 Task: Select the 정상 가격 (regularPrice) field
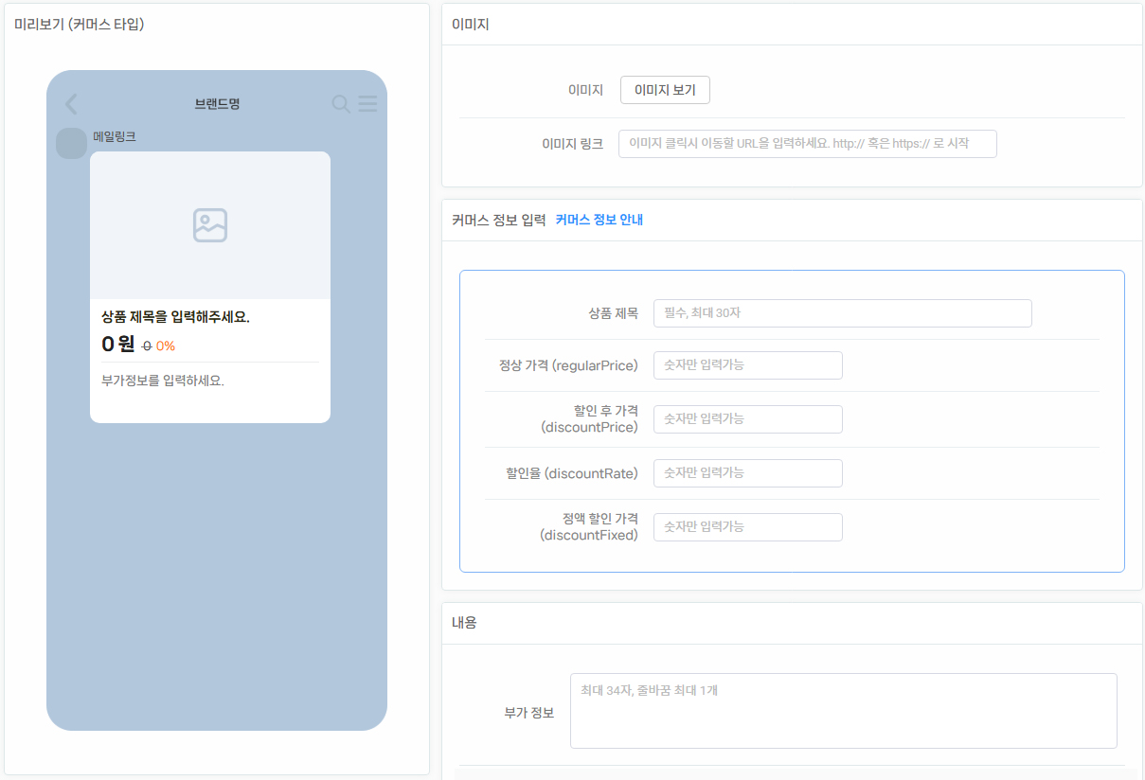pos(747,365)
